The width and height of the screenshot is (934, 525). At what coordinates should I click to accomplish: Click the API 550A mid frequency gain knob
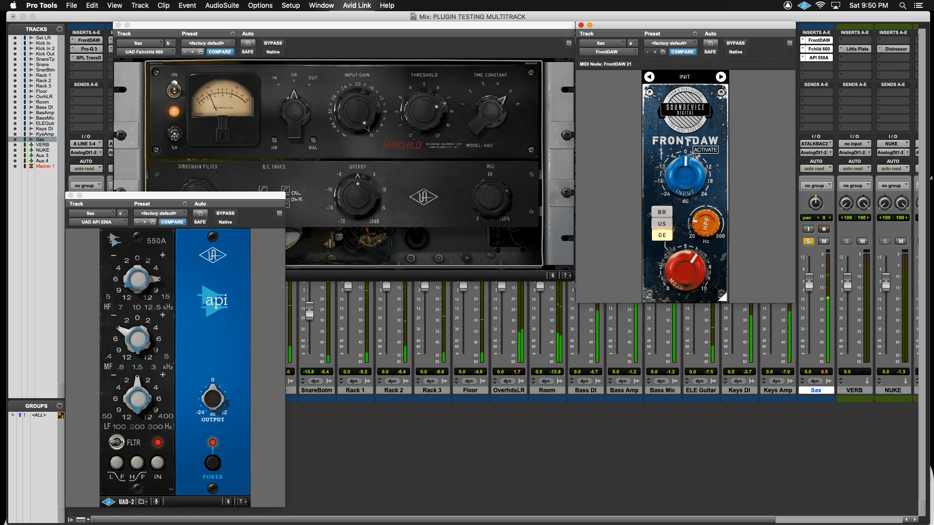point(137,339)
